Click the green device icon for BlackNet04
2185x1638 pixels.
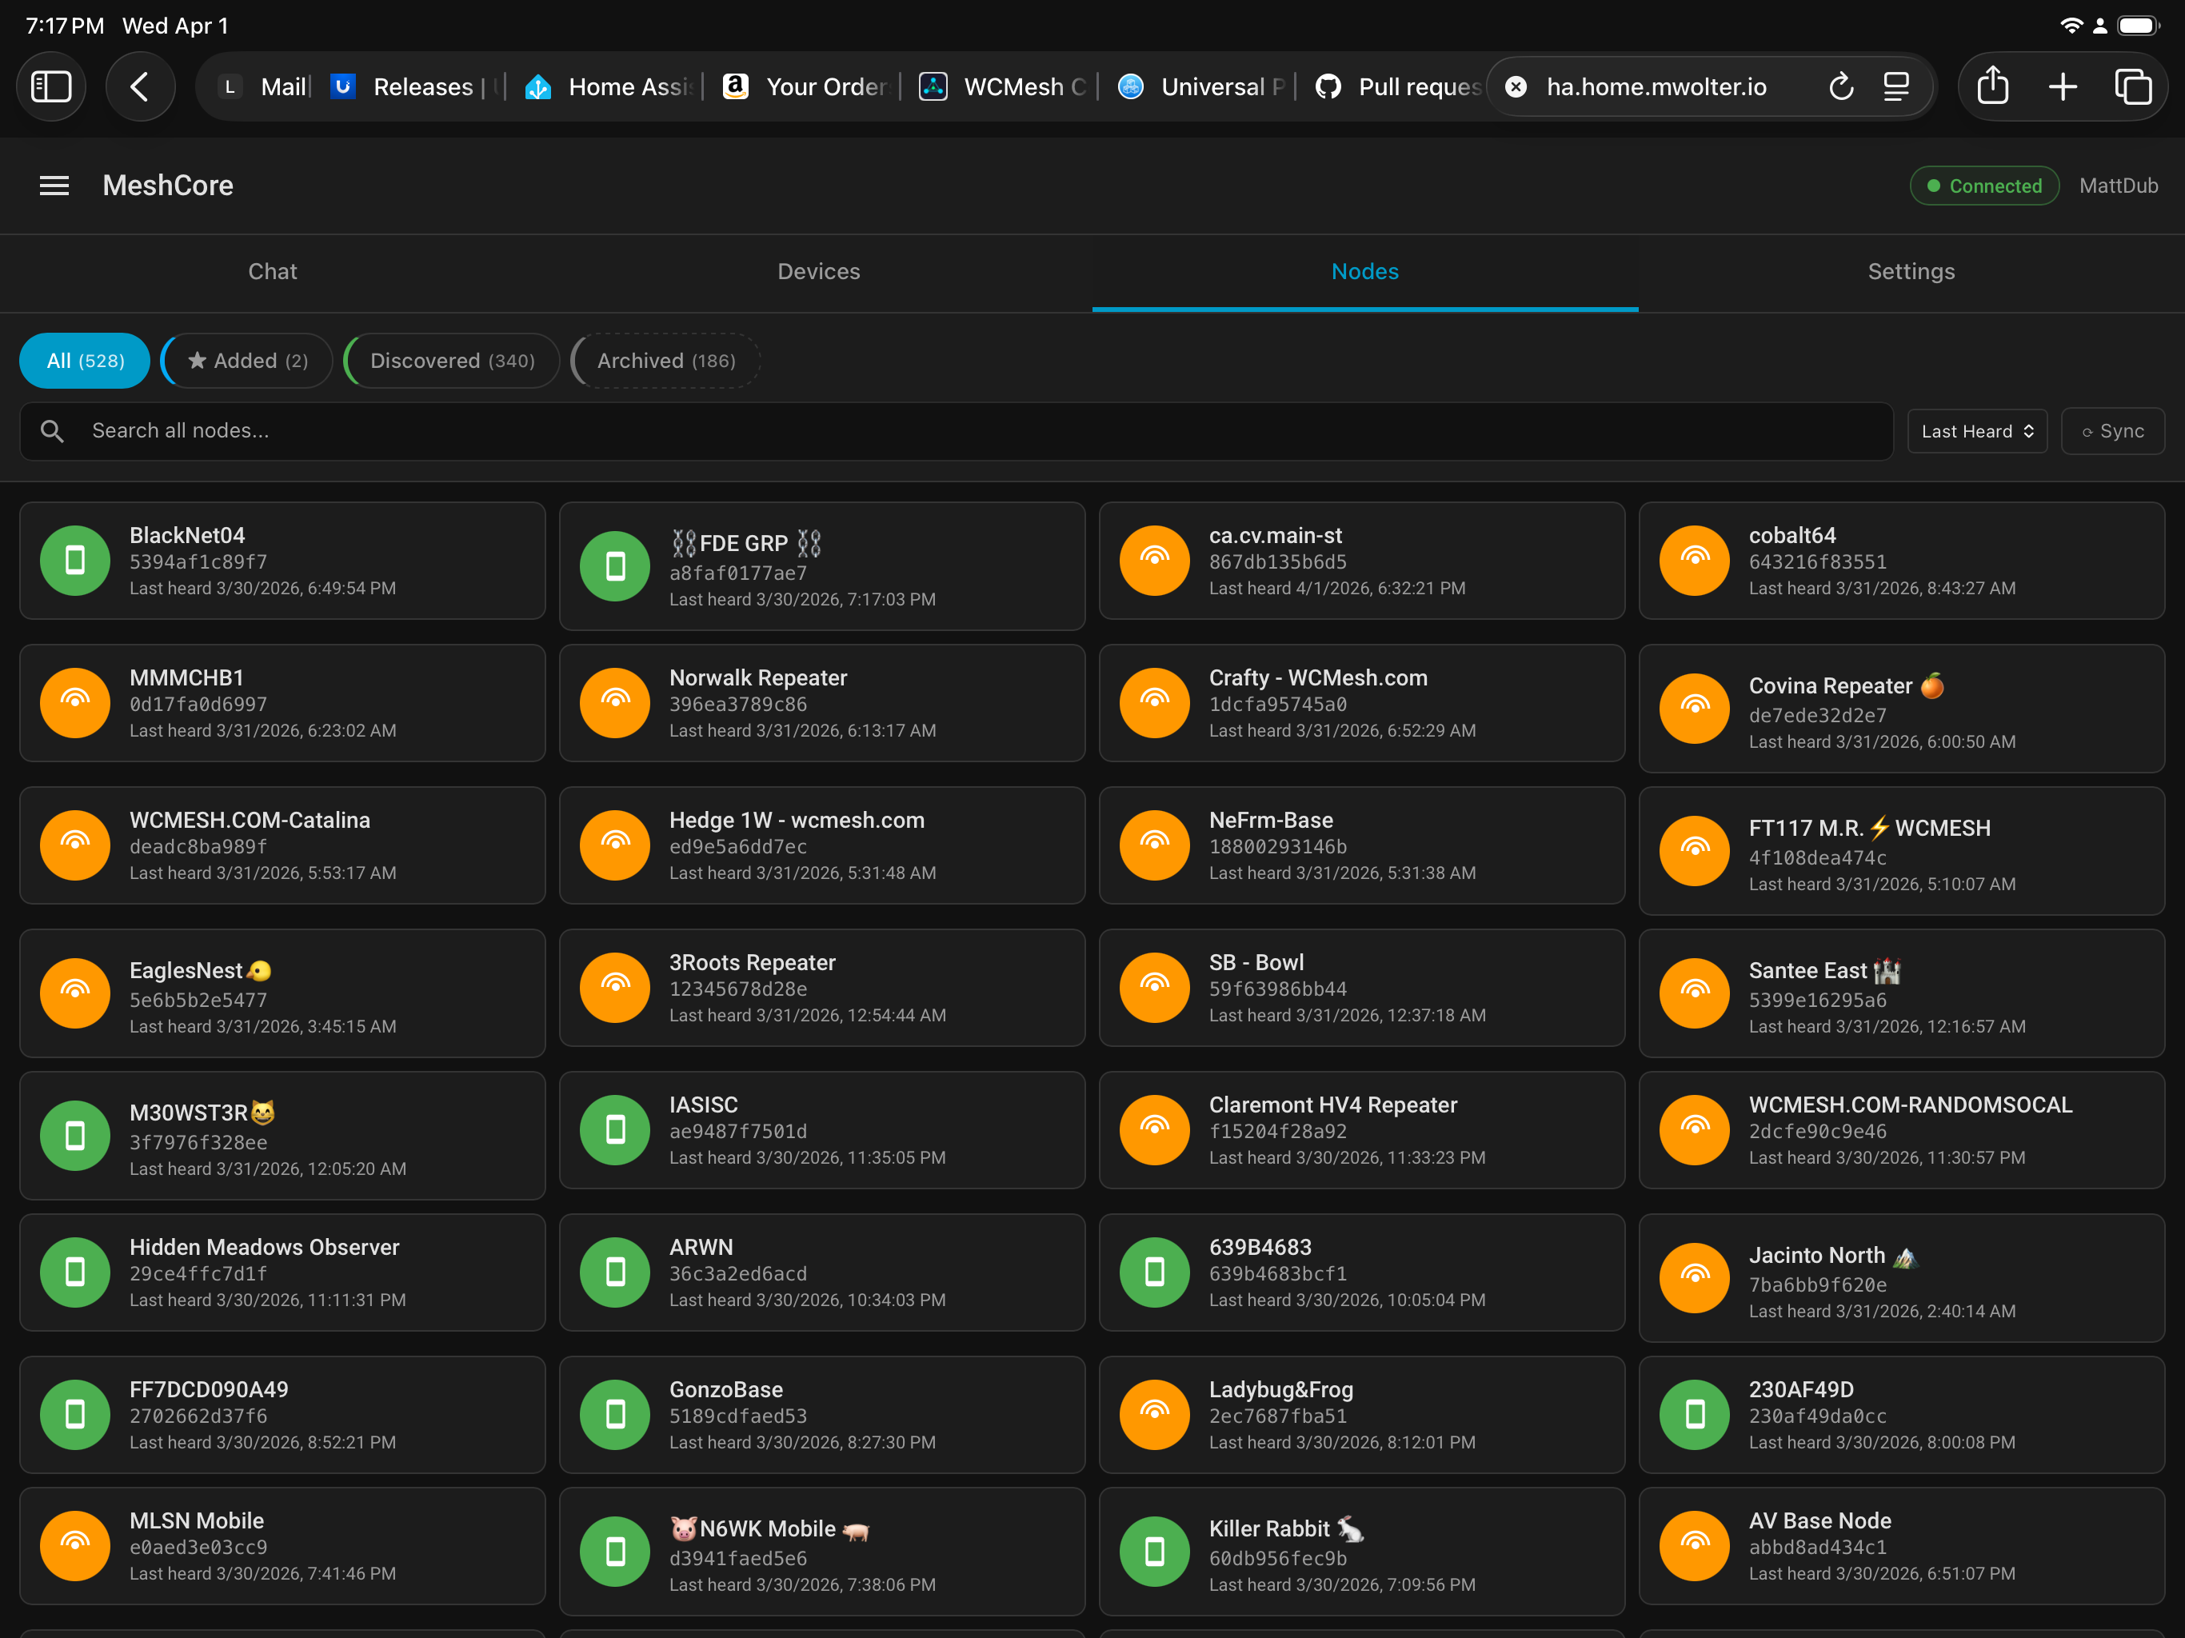click(x=75, y=561)
